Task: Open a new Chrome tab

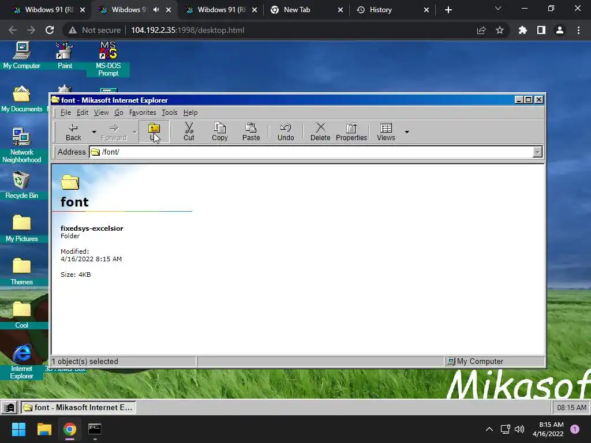Action: [448, 10]
